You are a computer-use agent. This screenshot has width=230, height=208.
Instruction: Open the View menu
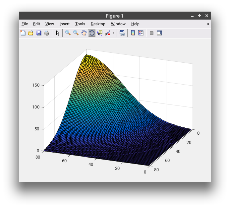click(x=50, y=24)
